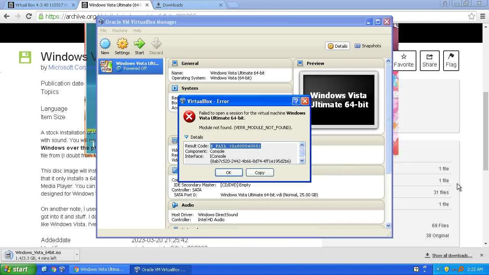Click the down arrow of error details scrollbar
The width and height of the screenshot is (489, 275).
(302, 161)
